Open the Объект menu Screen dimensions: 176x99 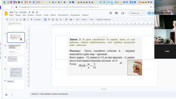53,15
